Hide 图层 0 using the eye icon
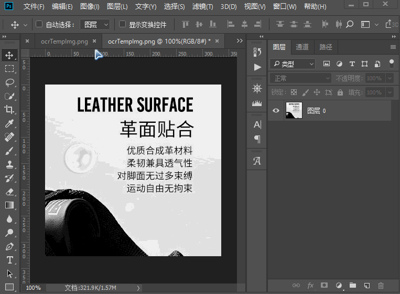This screenshot has width=400, height=294. coord(276,111)
